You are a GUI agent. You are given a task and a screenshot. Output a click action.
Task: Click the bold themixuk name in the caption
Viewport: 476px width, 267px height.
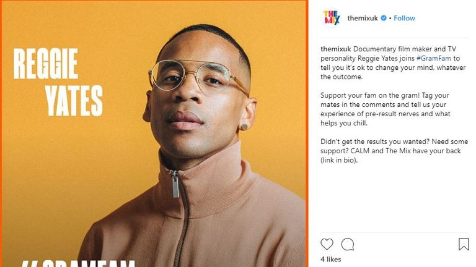(x=336, y=49)
